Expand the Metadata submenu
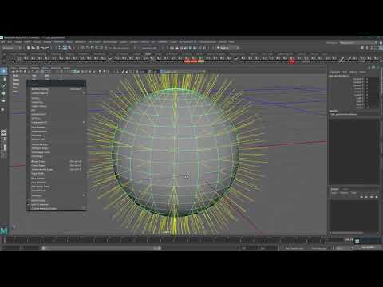Viewport: 383px width, 287px height. click(57, 195)
